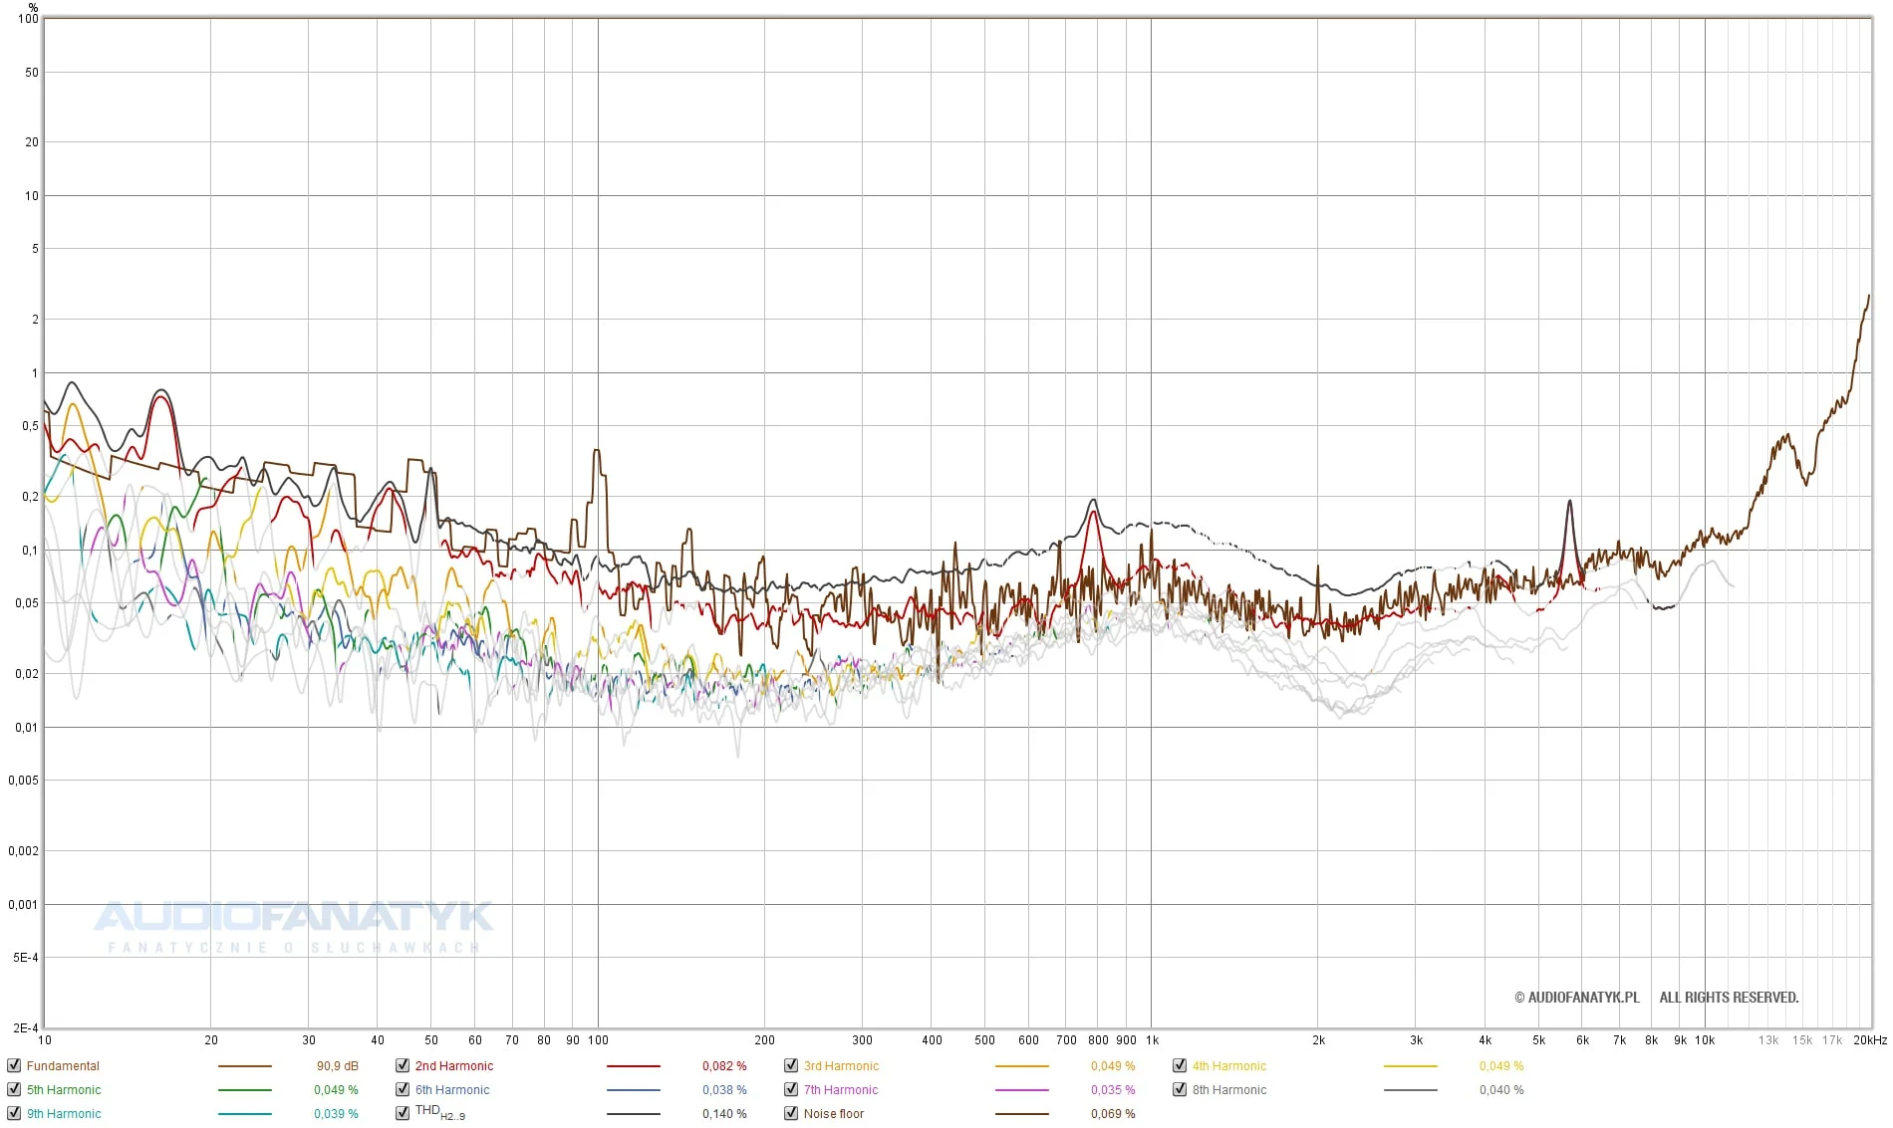Click the © AUDIOFANATYK.PL copyright text
Image resolution: width=1893 pixels, height=1128 pixels.
(1576, 997)
